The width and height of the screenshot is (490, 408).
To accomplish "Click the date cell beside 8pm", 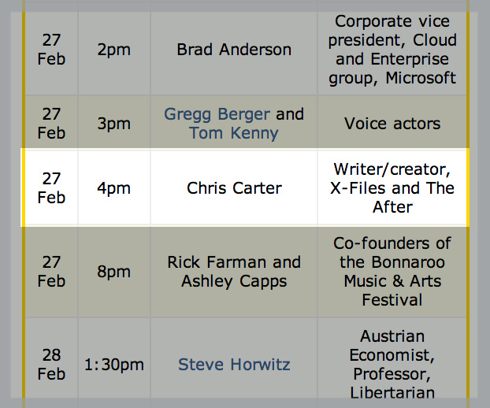I will tap(51, 272).
